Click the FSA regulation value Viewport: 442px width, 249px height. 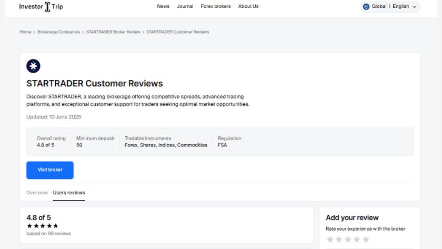click(223, 145)
